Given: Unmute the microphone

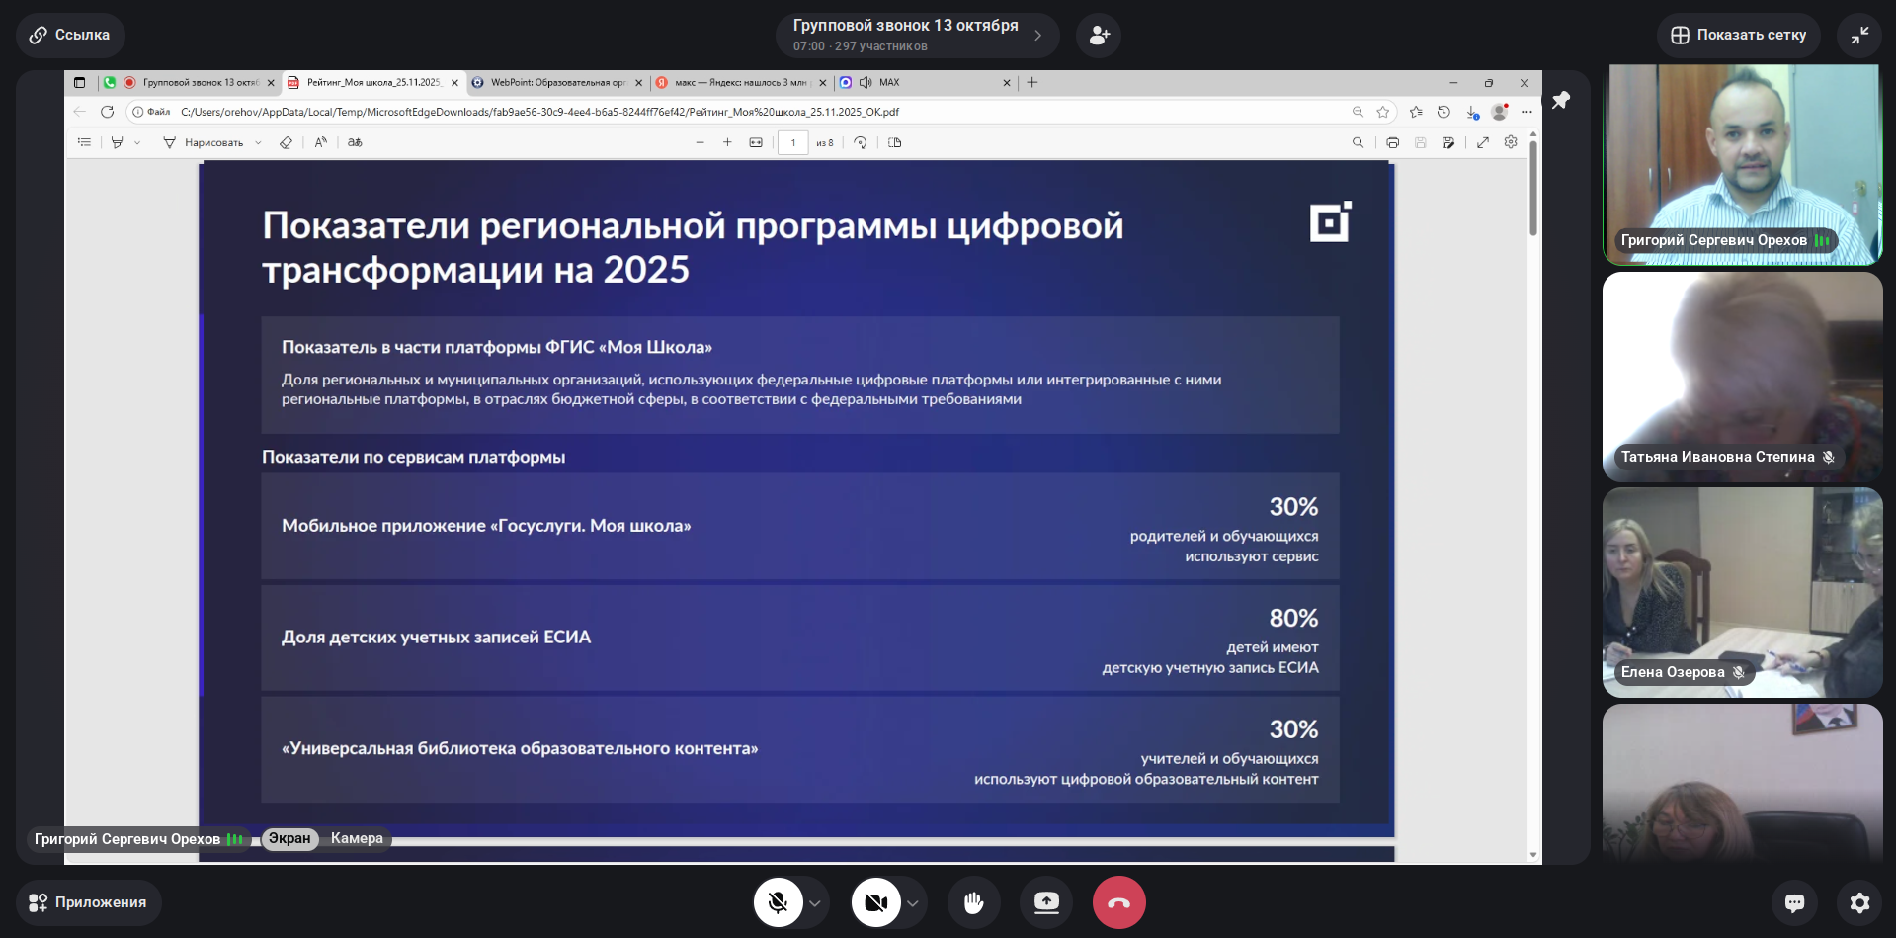Looking at the screenshot, I should (779, 902).
